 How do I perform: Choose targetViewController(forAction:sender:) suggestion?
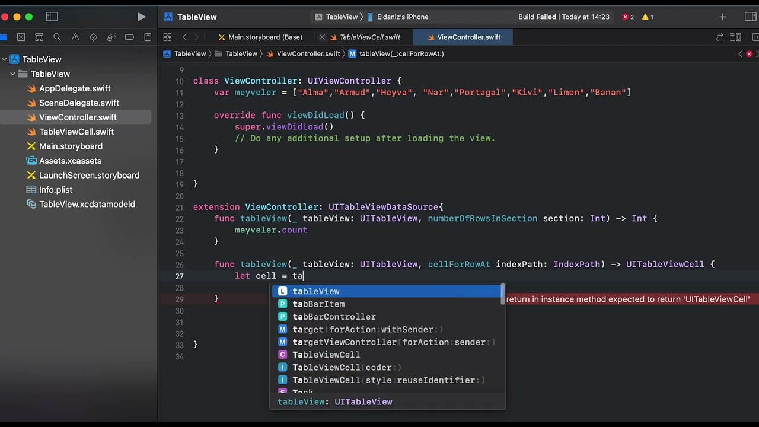click(x=386, y=342)
